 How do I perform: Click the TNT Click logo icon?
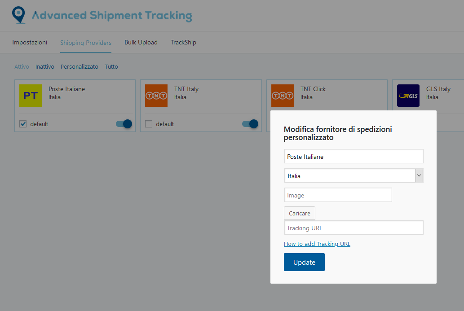click(x=283, y=96)
